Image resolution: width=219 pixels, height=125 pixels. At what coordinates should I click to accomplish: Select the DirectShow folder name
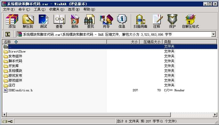[17, 51]
